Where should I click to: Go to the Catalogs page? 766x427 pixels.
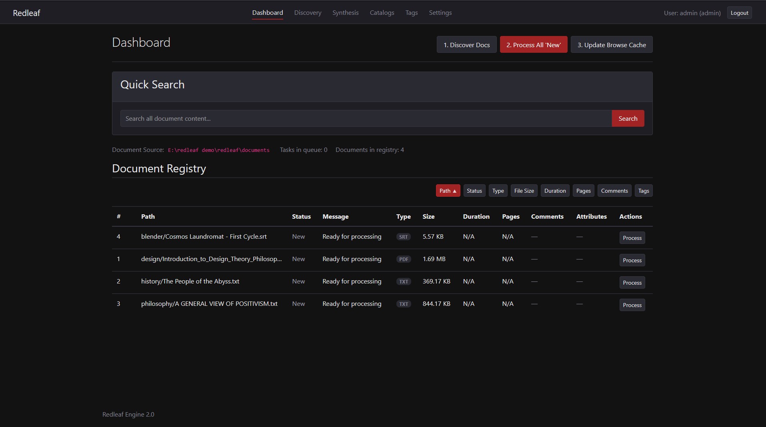point(382,13)
